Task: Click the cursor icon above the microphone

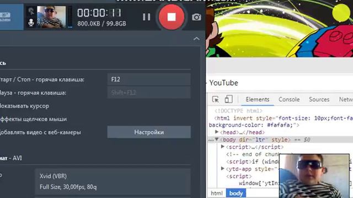Action: [x=31, y=11]
